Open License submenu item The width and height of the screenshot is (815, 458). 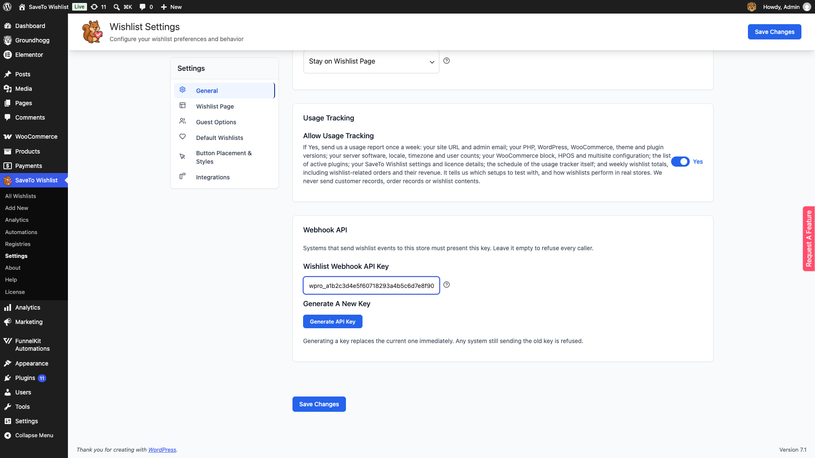[15, 292]
